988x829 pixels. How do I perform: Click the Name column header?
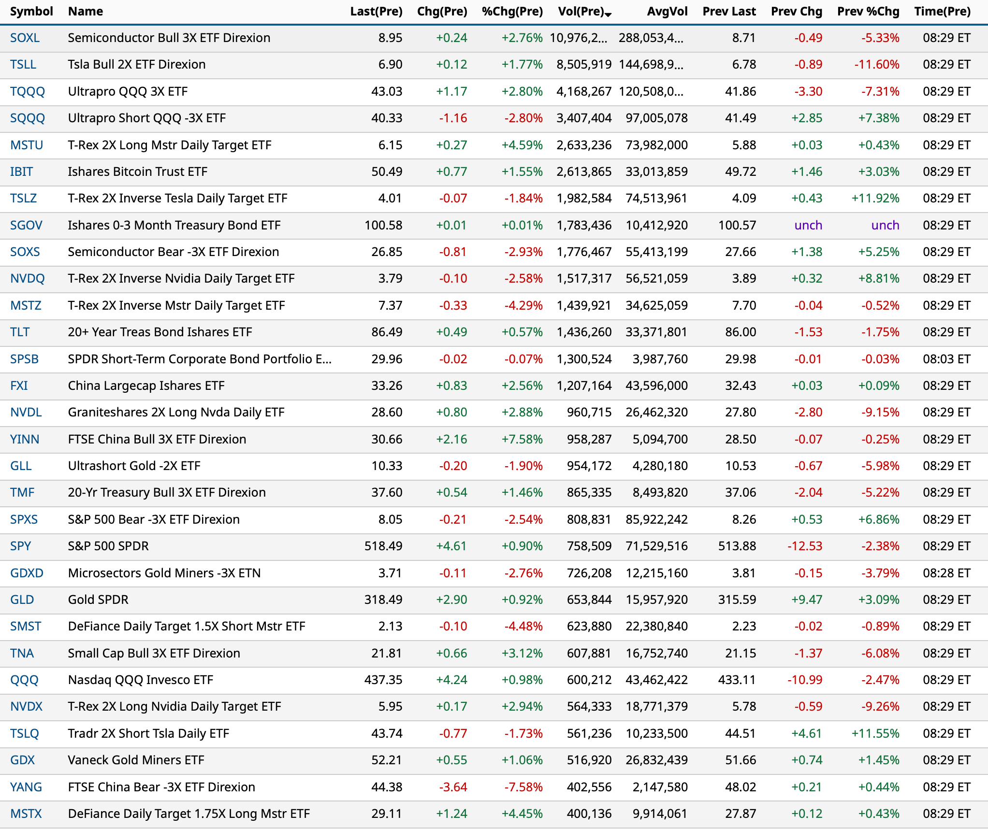tap(86, 11)
